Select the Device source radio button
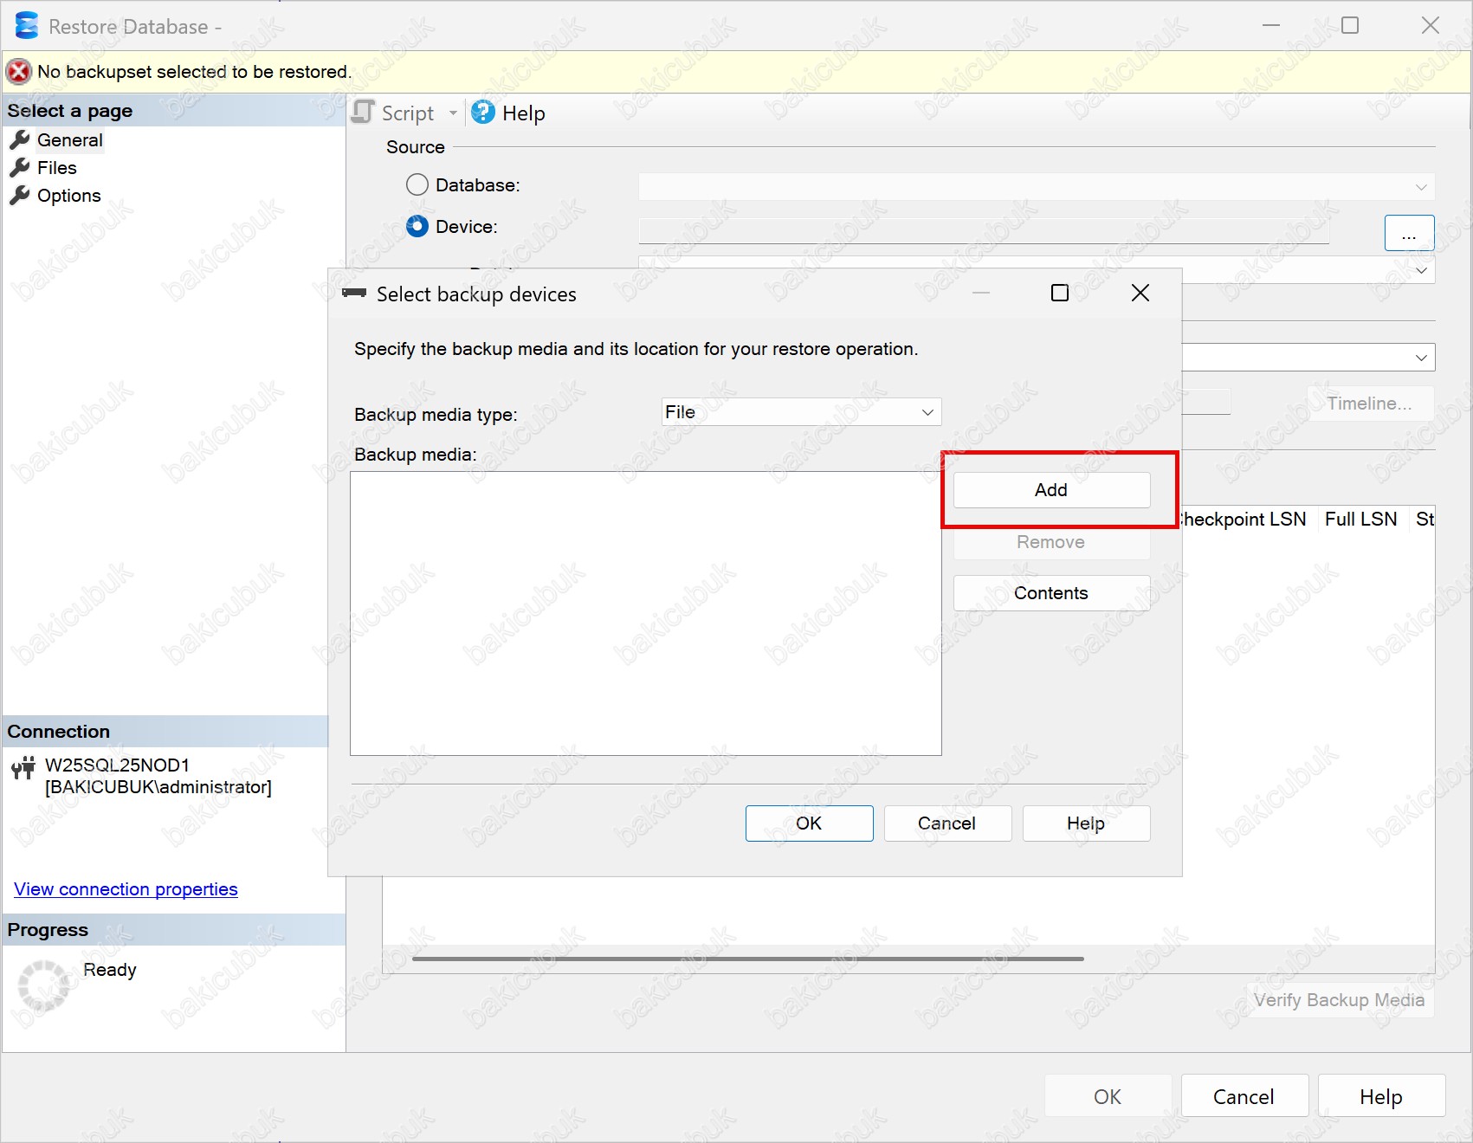The image size is (1473, 1143). [x=417, y=227]
